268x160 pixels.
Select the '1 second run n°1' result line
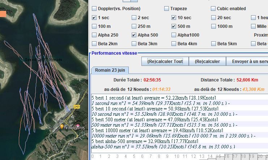[x=180, y=103]
